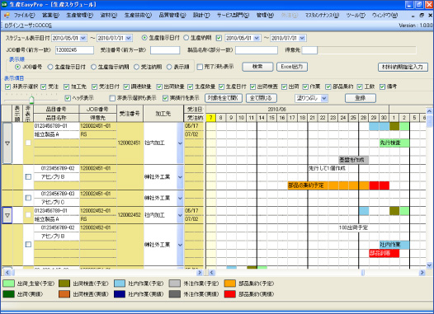This screenshot has height=314, width=434.
Task: Click the 全て閉じる button
Action: 261,98
